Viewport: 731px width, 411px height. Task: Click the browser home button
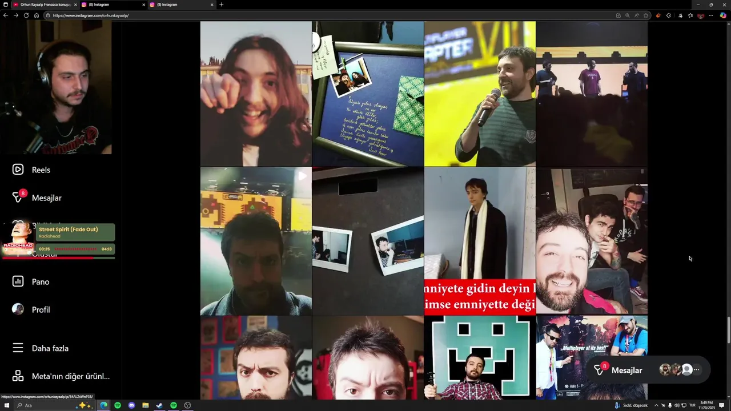(x=37, y=15)
